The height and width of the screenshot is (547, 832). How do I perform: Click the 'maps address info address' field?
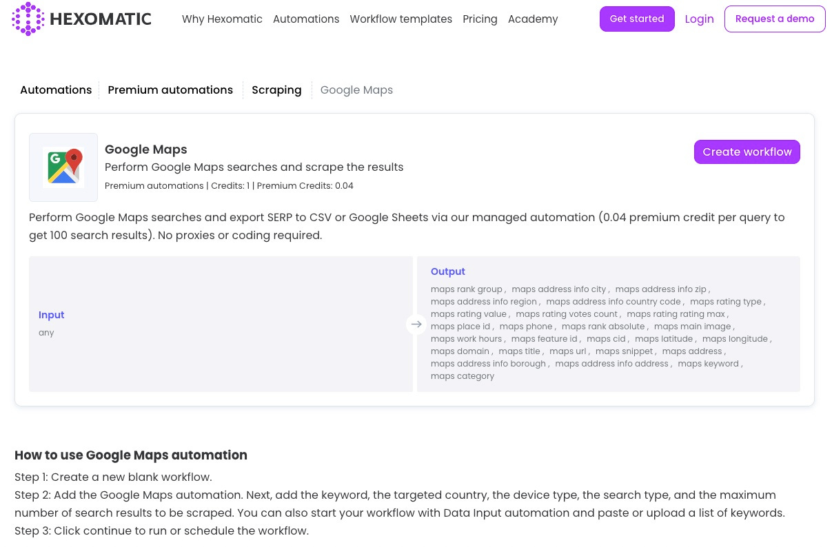click(612, 364)
